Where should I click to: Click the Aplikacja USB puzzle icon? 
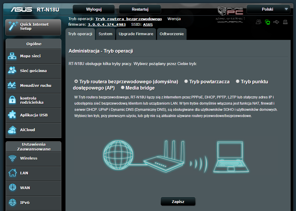tap(12, 115)
